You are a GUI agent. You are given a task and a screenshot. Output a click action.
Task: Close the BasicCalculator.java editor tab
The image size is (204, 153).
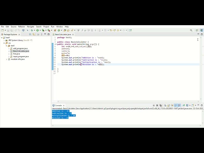coord(73,34)
